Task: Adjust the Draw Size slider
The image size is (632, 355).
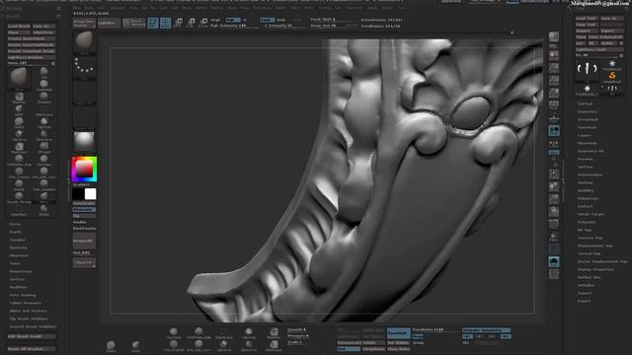Action: tap(334, 26)
